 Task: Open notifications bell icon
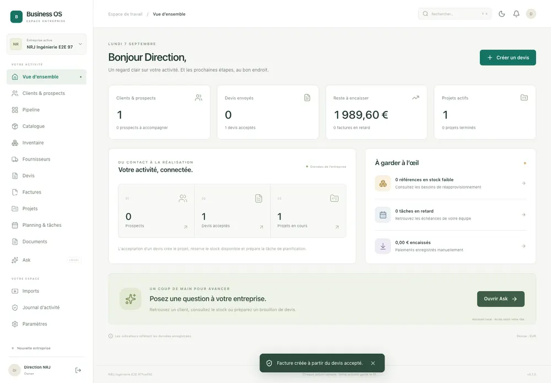pyautogui.click(x=516, y=14)
